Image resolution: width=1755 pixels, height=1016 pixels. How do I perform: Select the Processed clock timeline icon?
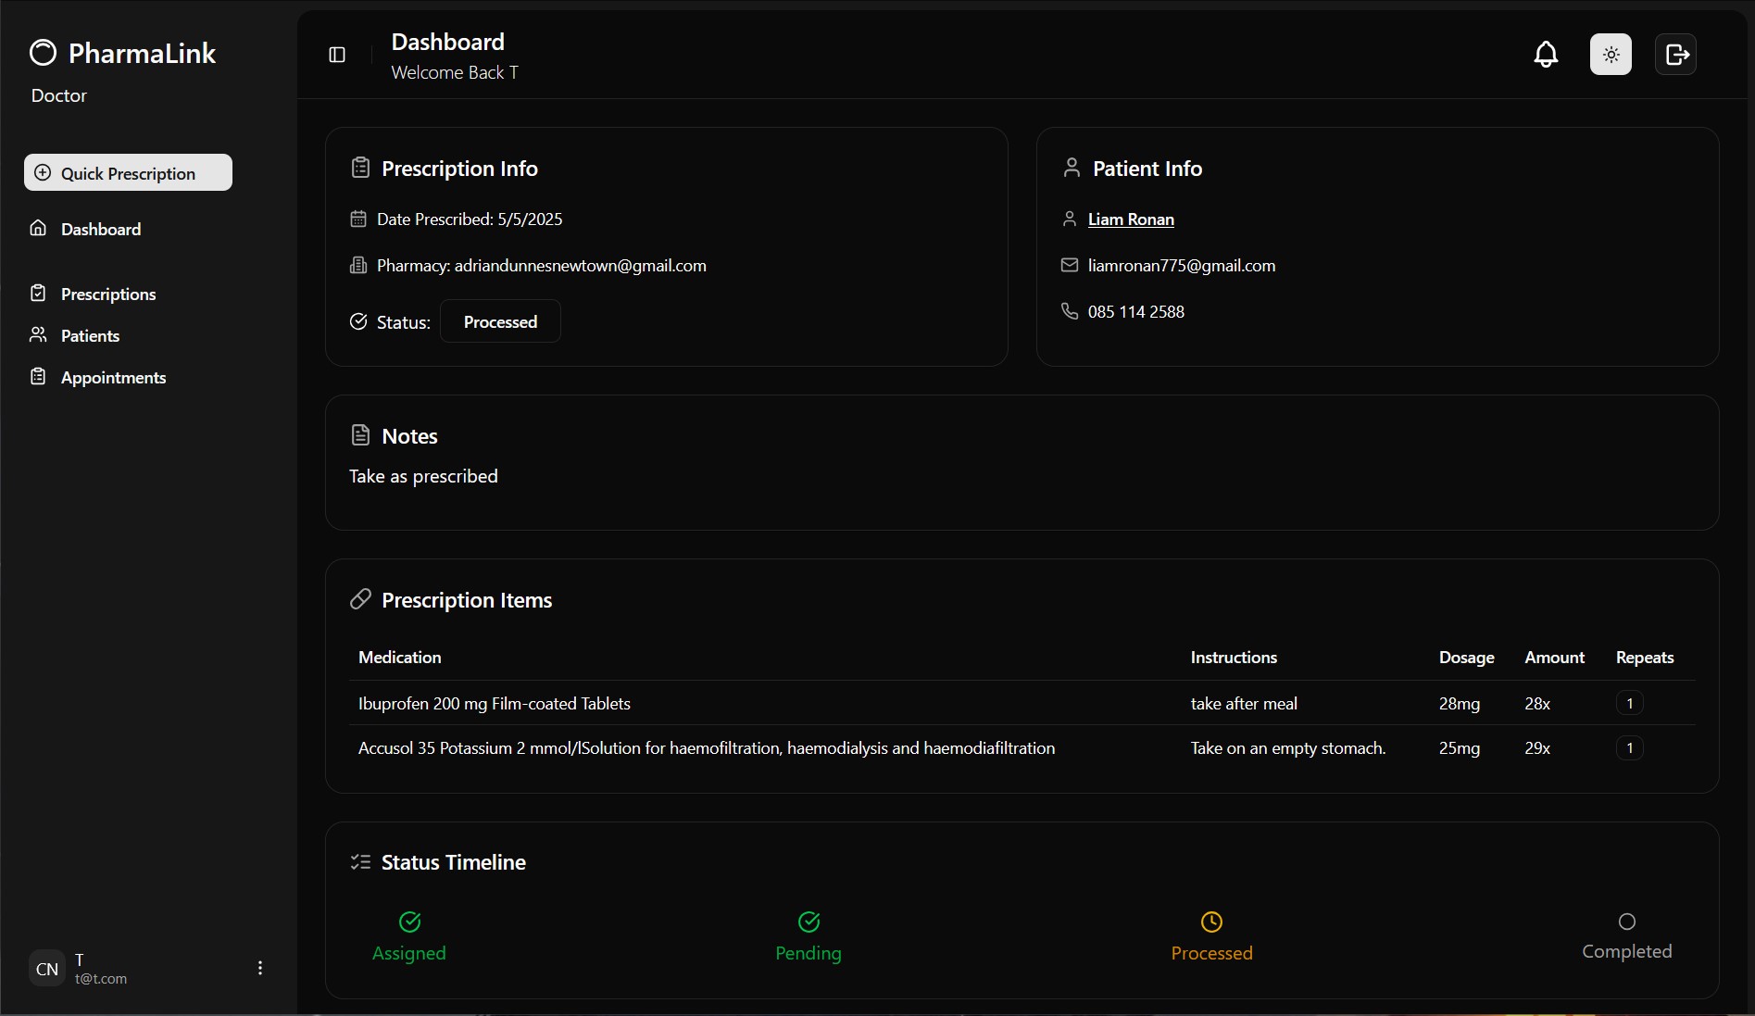click(x=1211, y=922)
